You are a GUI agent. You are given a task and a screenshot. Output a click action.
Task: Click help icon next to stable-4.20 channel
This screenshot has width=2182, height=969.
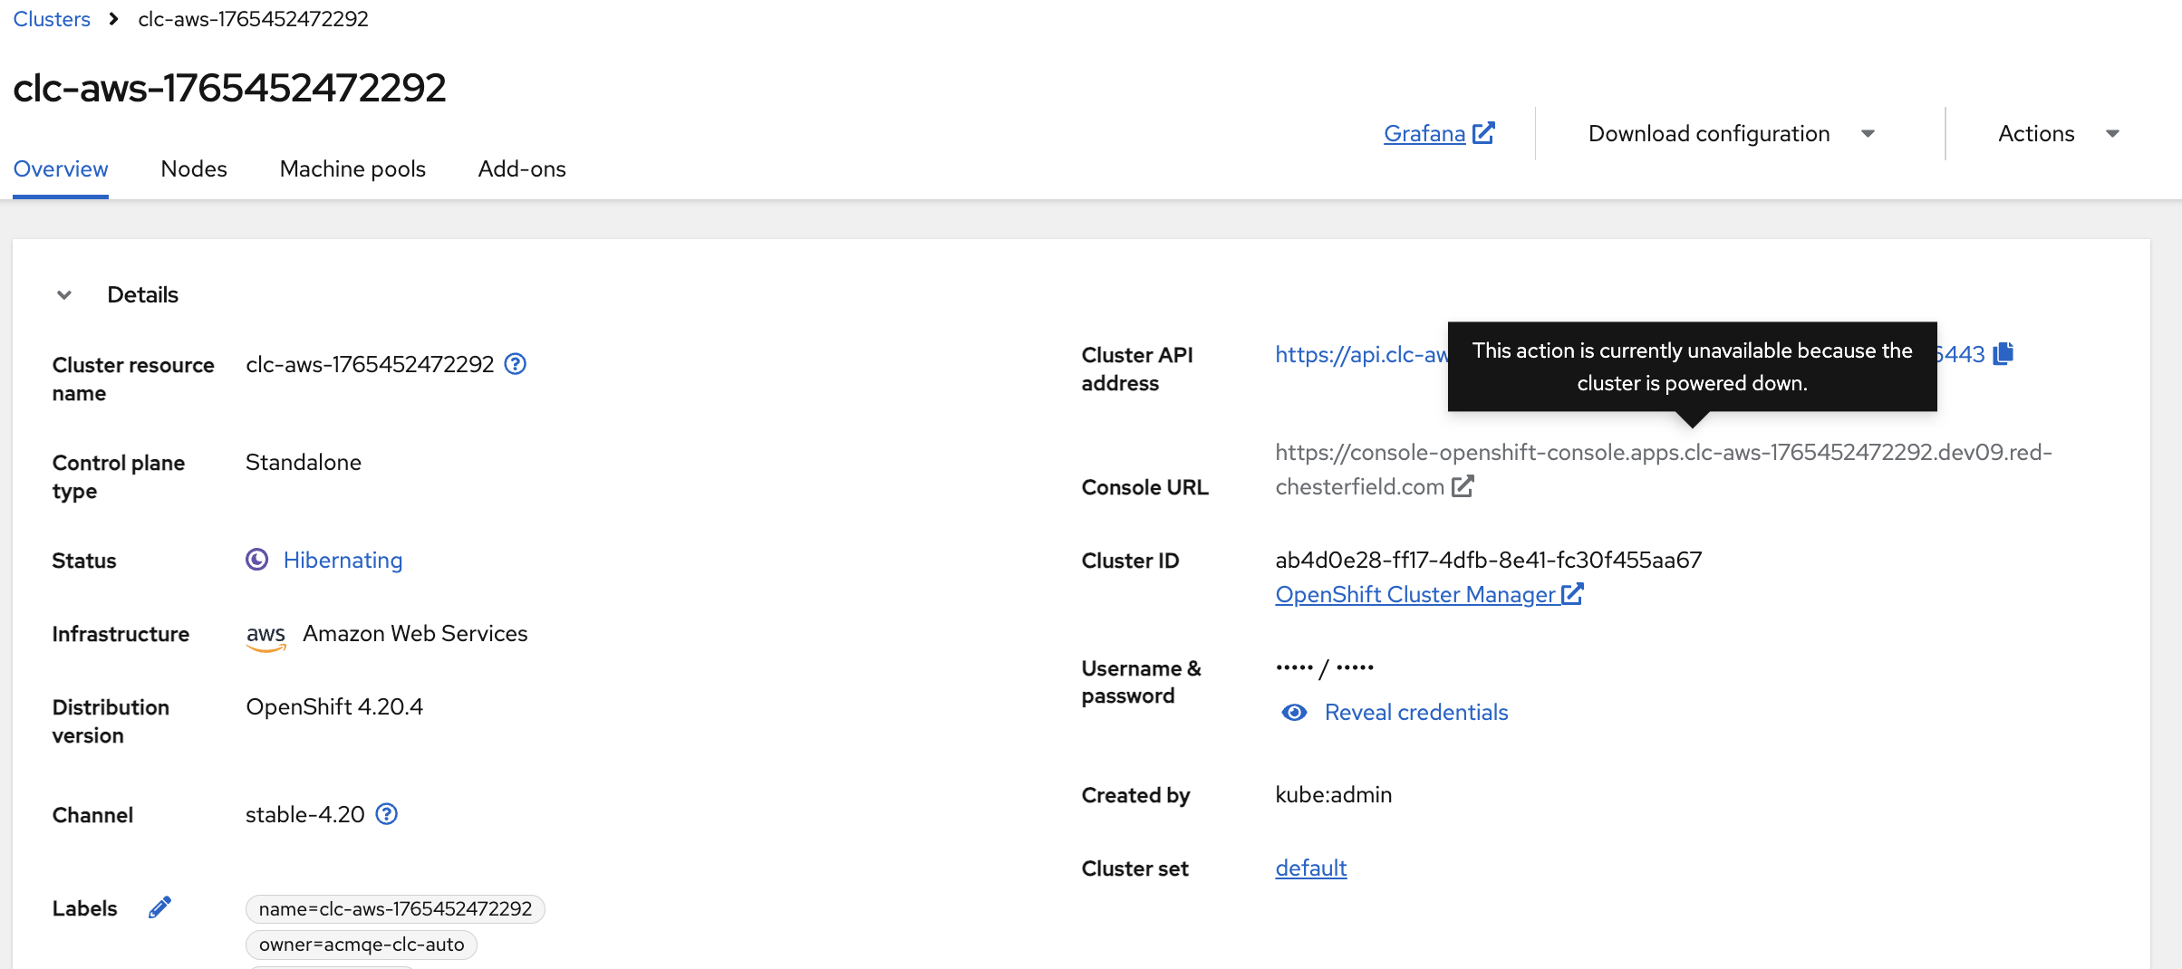tap(387, 814)
